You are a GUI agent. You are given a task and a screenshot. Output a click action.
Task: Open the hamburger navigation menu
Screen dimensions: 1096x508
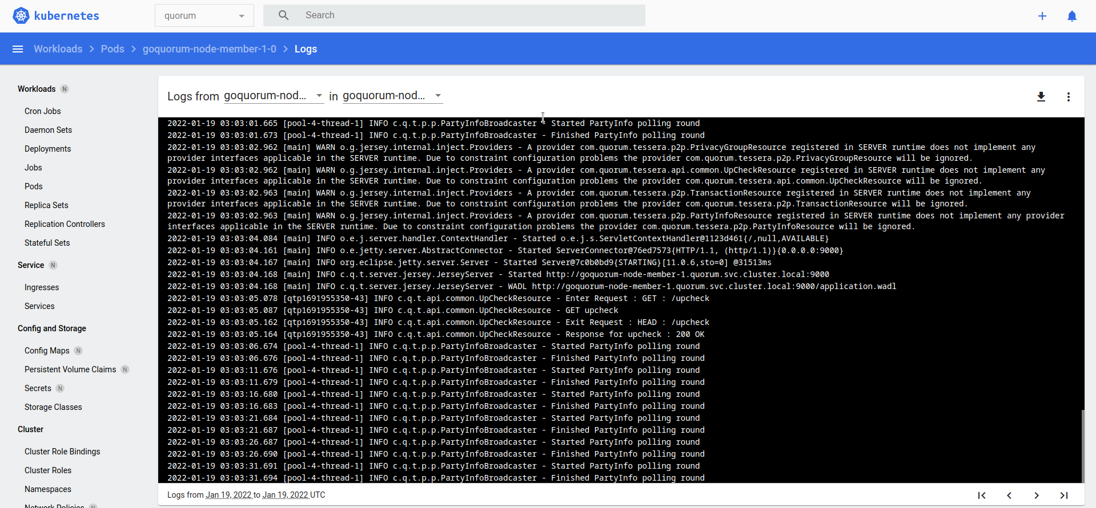18,49
